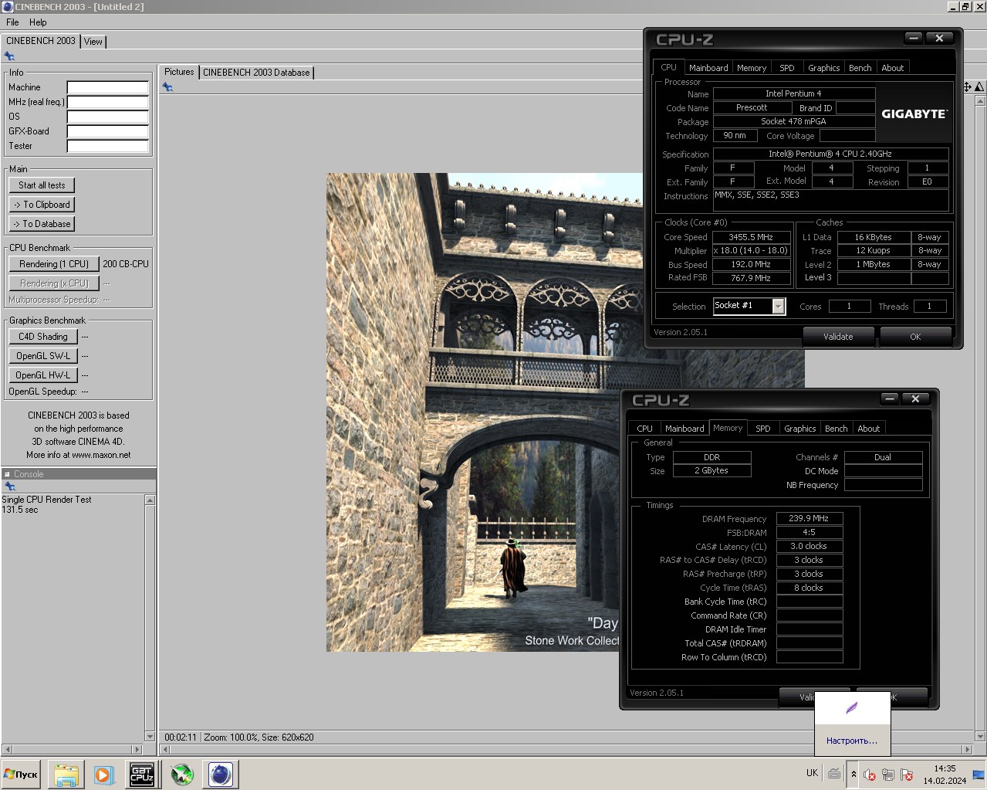Click the move-view cross icon at top right
The height and width of the screenshot is (790, 987).
click(x=967, y=87)
